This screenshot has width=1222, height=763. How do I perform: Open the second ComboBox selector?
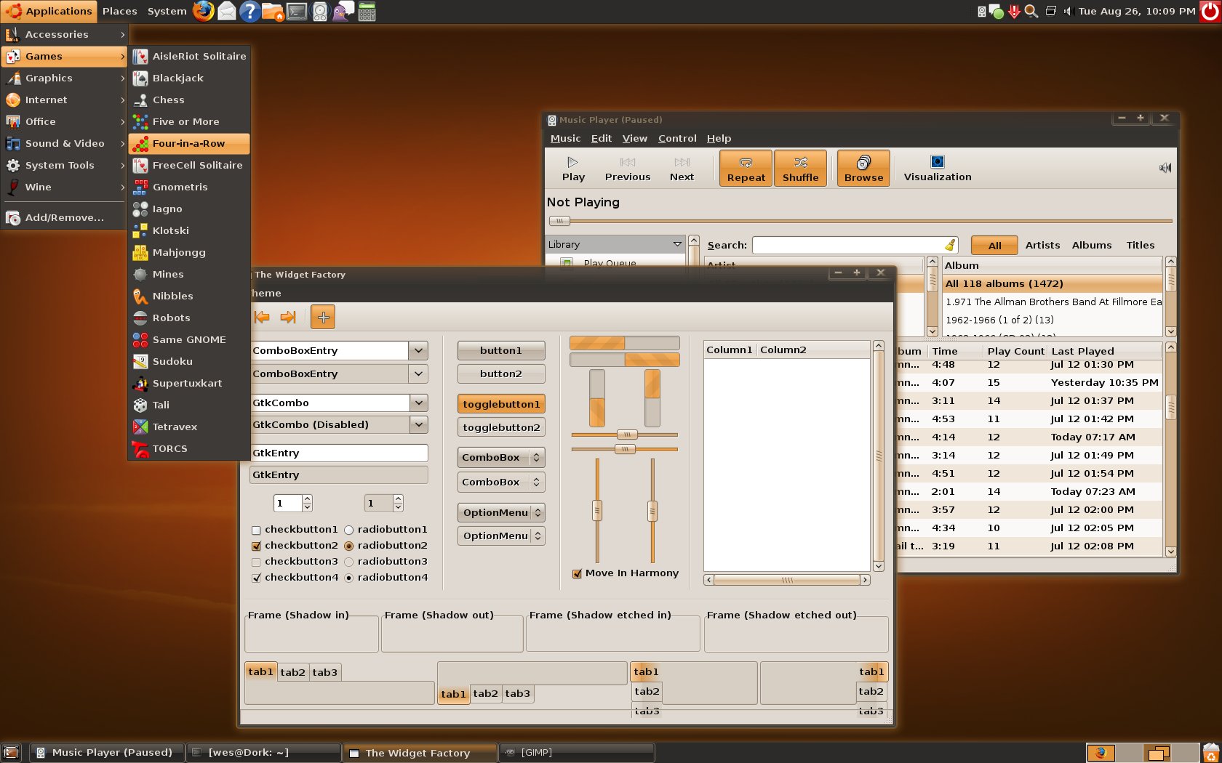click(501, 483)
